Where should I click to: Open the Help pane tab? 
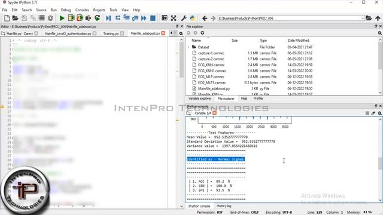244,99
